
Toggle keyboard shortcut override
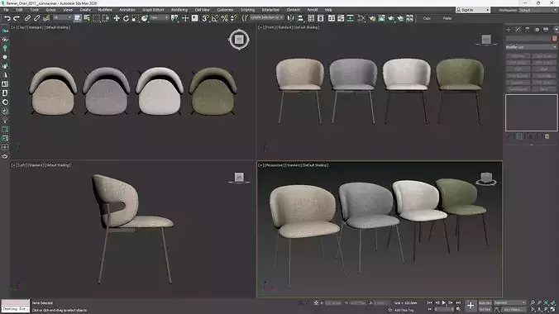click(x=194, y=18)
